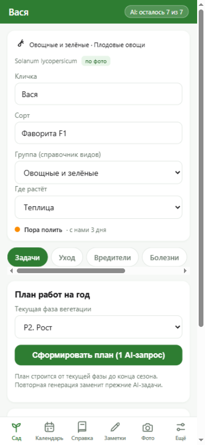Screen dimensions: 205x445
Task: Switch to the Вредители tab
Action: [x=112, y=257]
